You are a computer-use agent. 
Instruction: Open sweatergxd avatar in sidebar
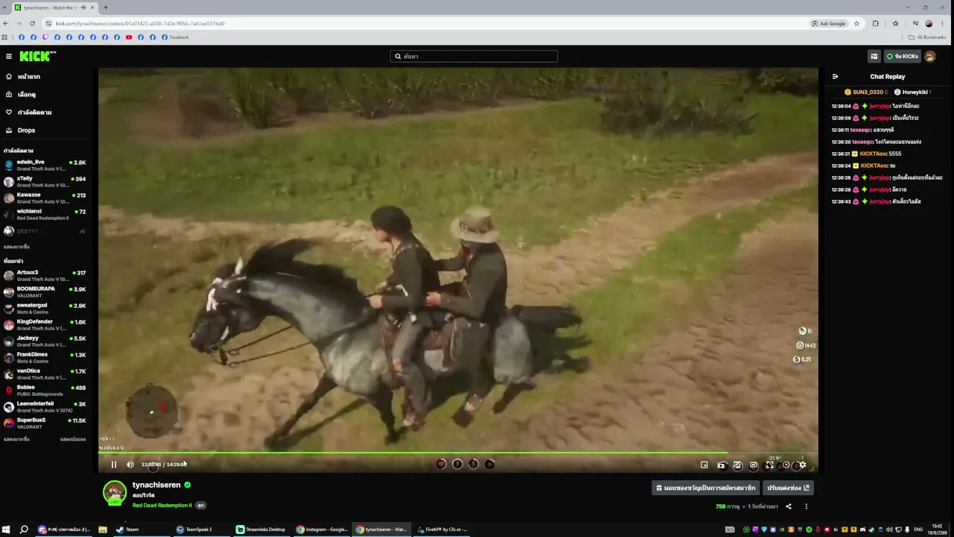point(9,308)
